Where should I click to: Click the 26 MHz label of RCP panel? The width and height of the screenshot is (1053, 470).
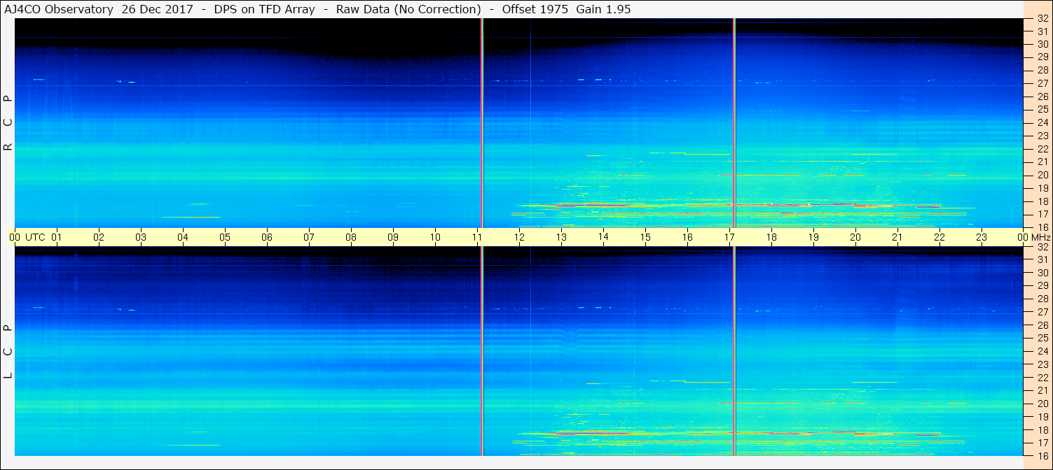[1042, 97]
